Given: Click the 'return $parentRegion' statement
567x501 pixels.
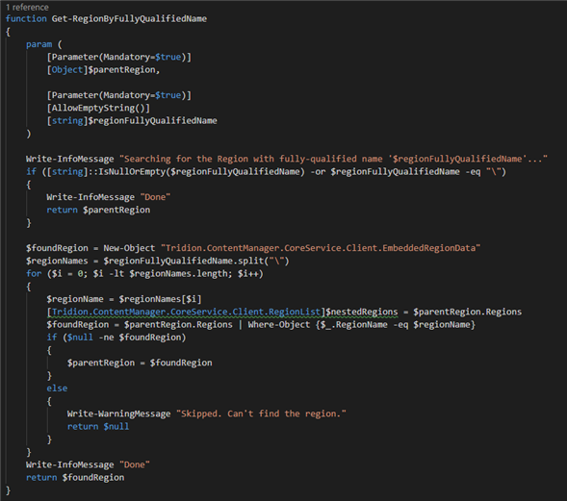Looking at the screenshot, I should (98, 210).
